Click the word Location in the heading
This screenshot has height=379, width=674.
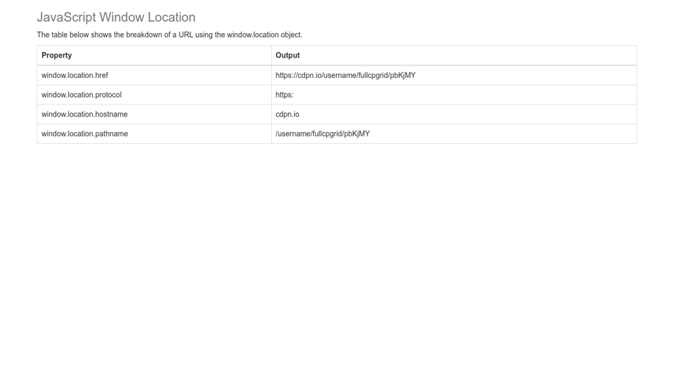click(171, 18)
